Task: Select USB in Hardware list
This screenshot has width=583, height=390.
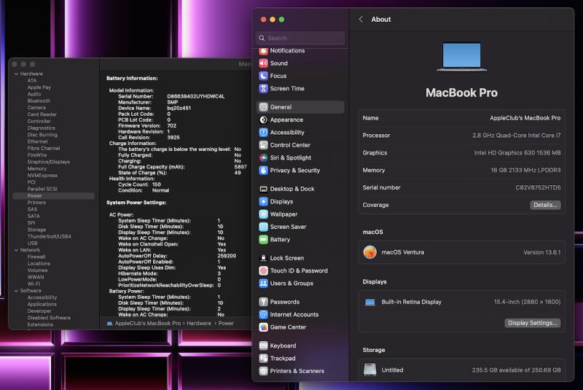Action: click(x=32, y=243)
